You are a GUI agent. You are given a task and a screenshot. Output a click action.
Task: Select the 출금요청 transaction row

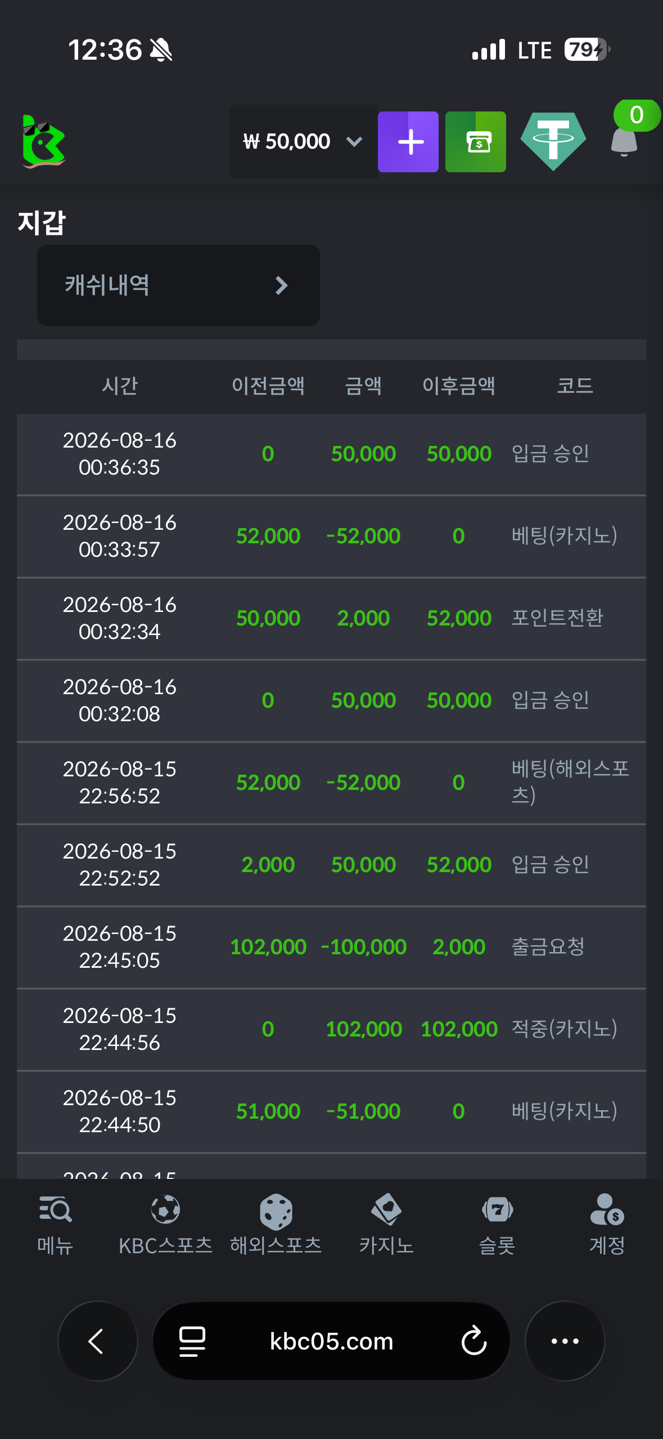pyautogui.click(x=331, y=947)
